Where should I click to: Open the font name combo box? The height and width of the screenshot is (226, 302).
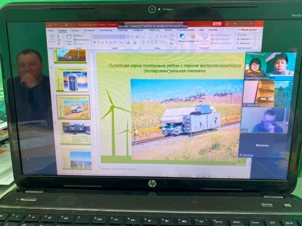pos(105,37)
